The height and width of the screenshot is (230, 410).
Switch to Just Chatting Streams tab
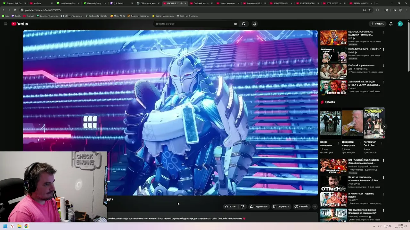[67, 3]
